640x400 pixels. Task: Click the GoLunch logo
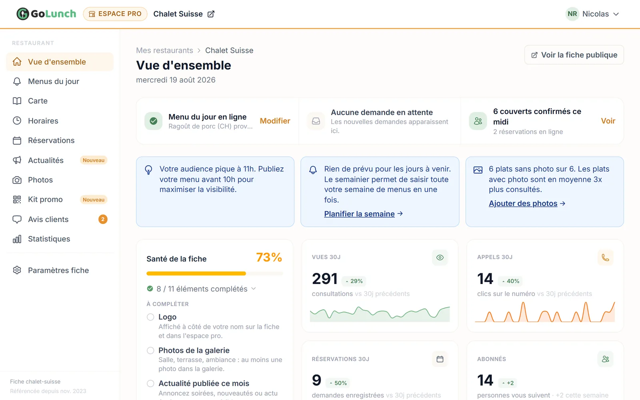(x=46, y=14)
